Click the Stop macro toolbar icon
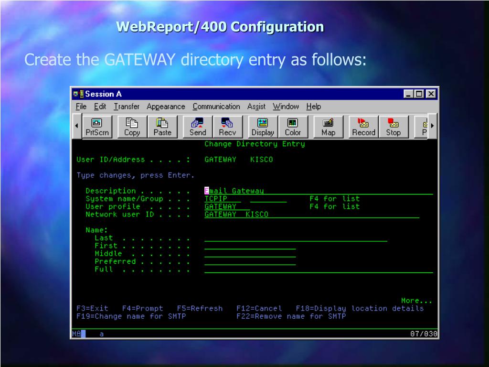489x367 pixels. click(x=393, y=126)
